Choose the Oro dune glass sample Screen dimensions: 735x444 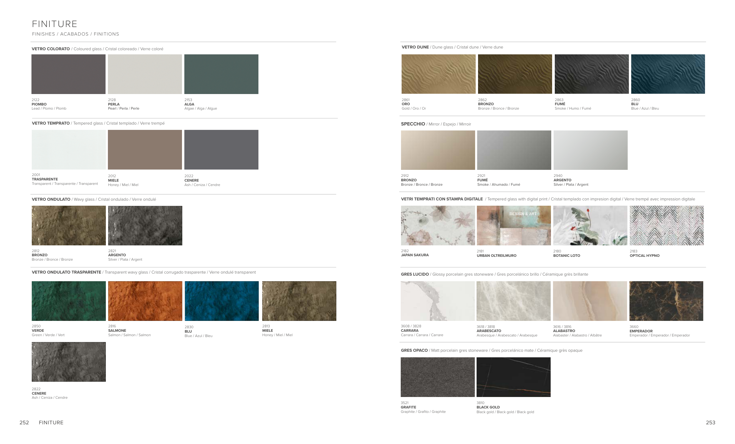point(438,74)
